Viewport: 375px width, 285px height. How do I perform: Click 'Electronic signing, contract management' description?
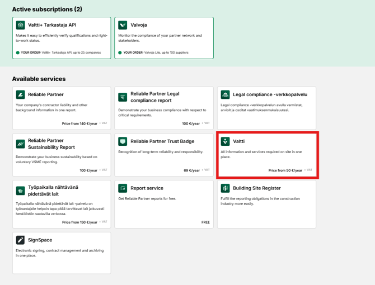point(59,253)
